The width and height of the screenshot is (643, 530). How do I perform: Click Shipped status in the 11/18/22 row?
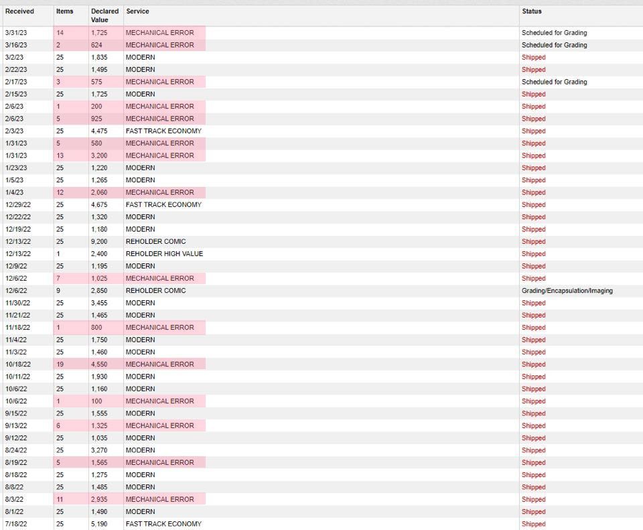click(x=533, y=328)
